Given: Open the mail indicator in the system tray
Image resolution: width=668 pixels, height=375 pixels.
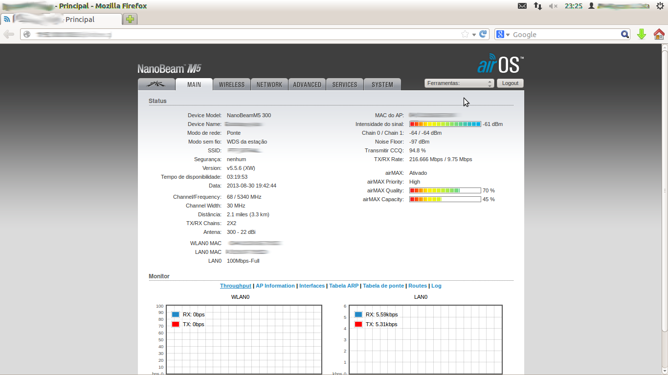Looking at the screenshot, I should [x=522, y=6].
